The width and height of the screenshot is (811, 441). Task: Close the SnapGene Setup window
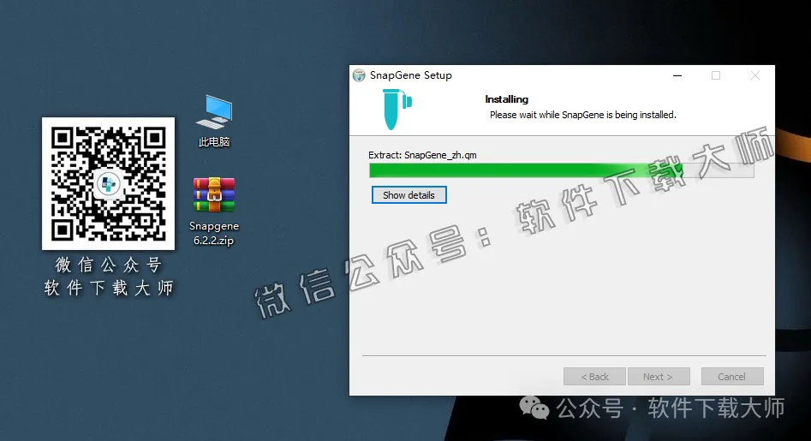click(x=755, y=75)
